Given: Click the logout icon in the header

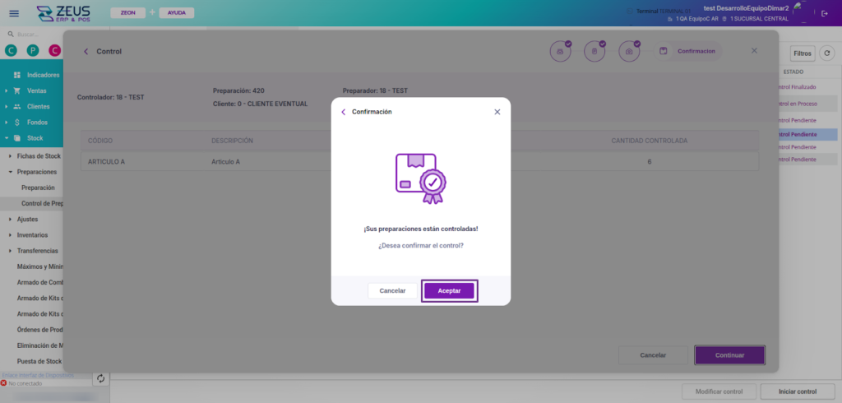Looking at the screenshot, I should (x=825, y=13).
